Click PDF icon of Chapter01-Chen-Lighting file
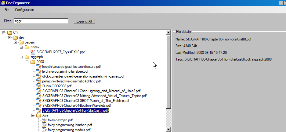This screenshot has width=286, height=132. [38, 91]
